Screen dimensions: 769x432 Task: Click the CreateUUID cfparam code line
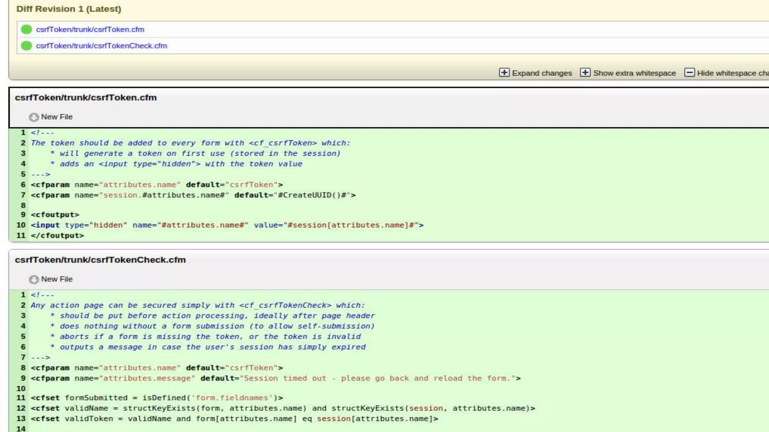[193, 195]
